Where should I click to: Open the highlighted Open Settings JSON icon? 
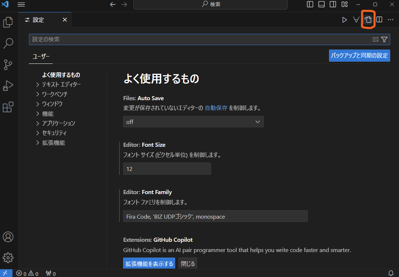[368, 19]
